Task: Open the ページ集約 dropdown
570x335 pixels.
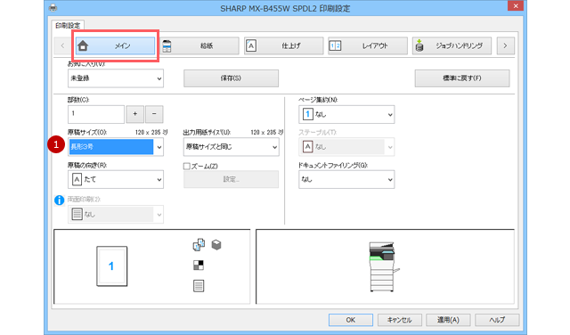Action: (x=346, y=115)
